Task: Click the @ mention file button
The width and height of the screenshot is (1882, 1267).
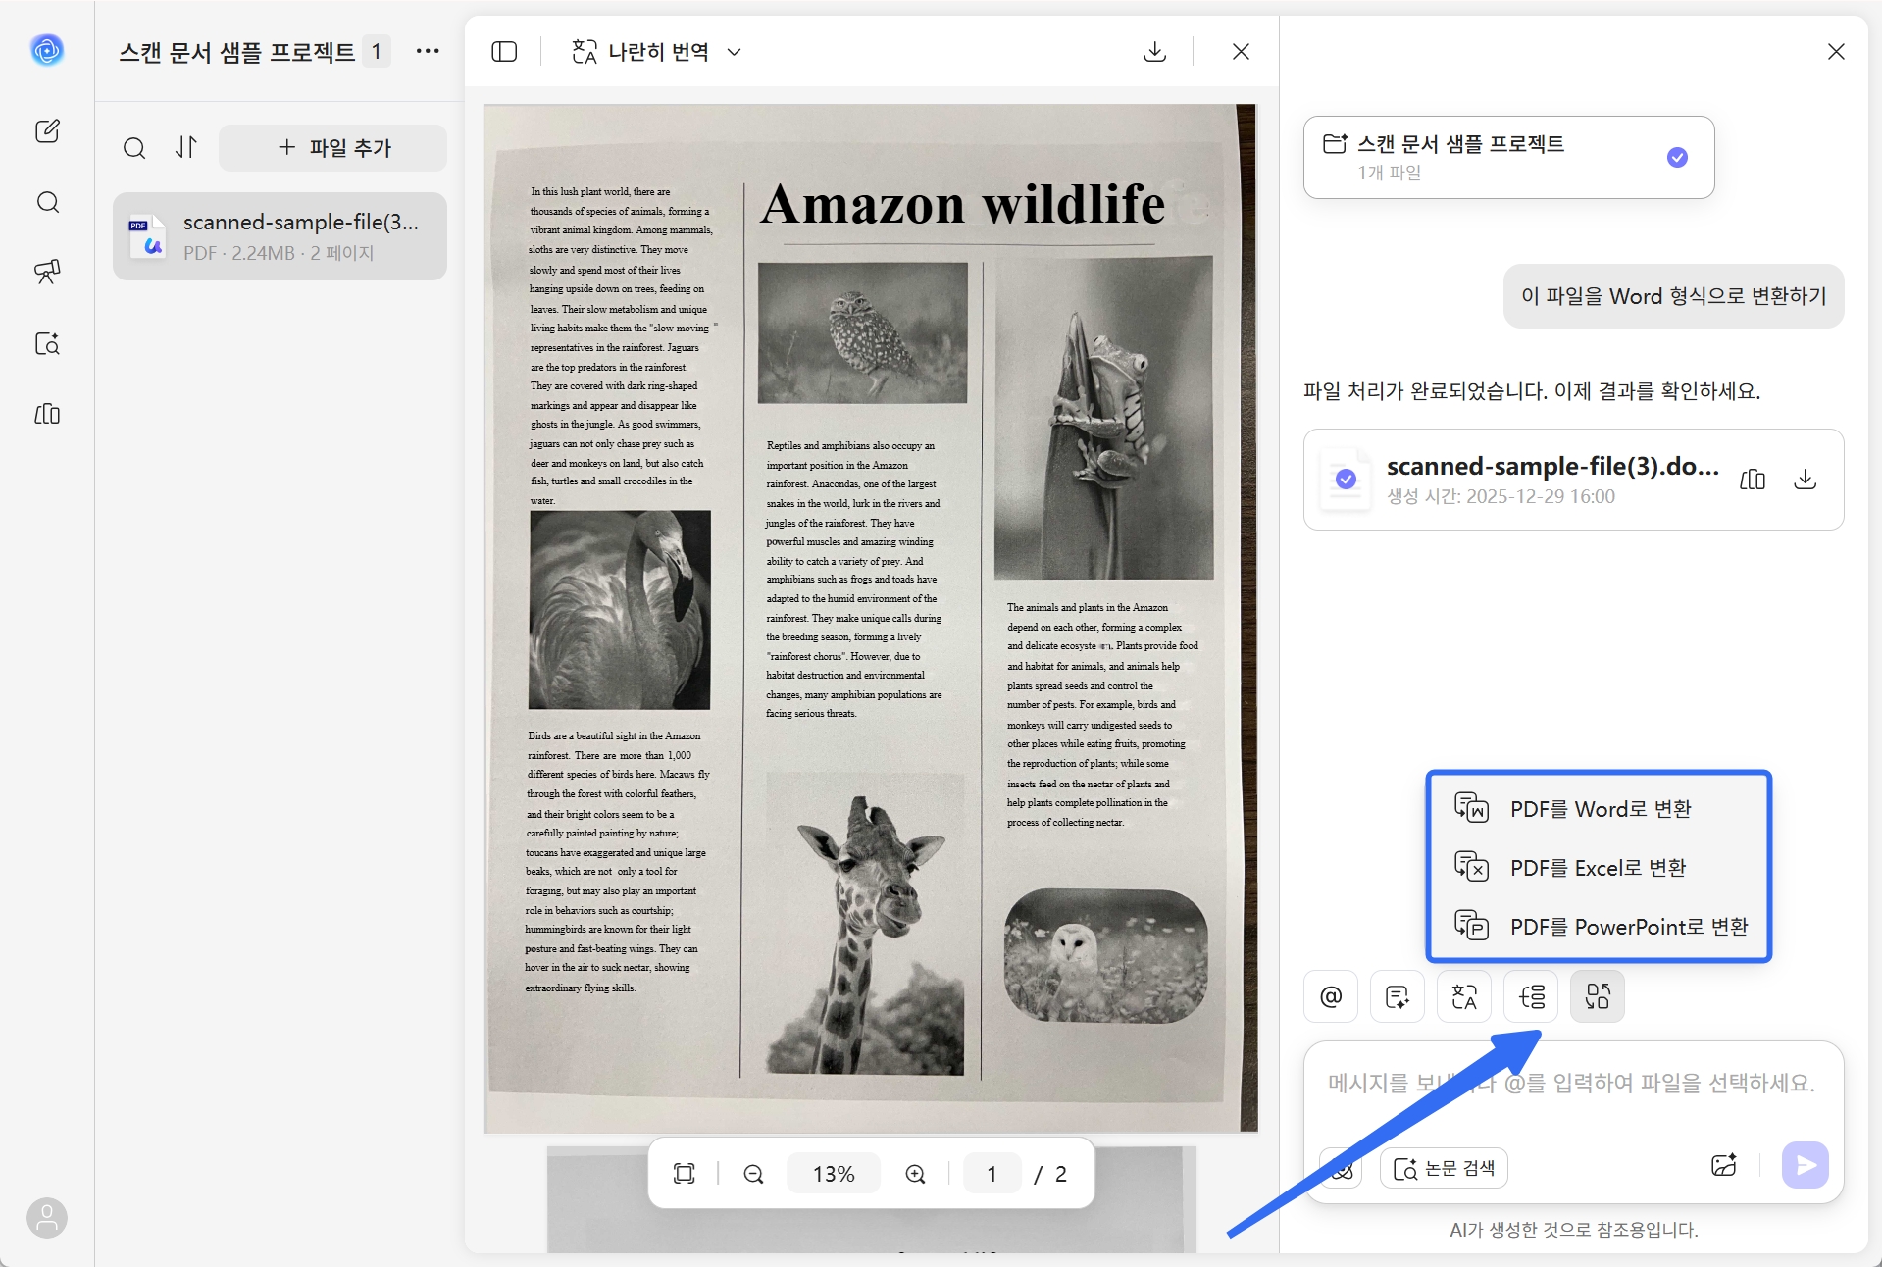Action: click(x=1331, y=997)
